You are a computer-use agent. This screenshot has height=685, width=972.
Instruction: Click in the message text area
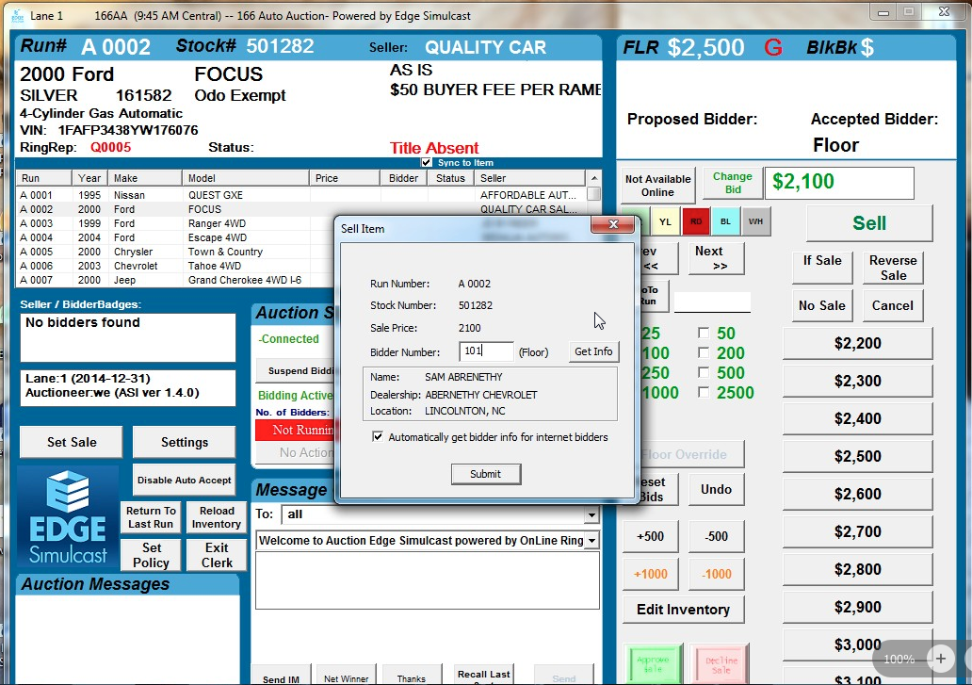(427, 580)
